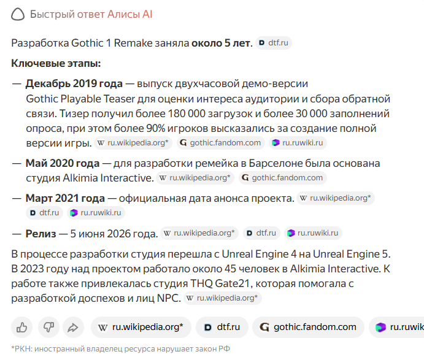Open ru.ruwiki.ru source in December 2019 item
Viewport: 424px width, 357px height.
click(x=298, y=143)
